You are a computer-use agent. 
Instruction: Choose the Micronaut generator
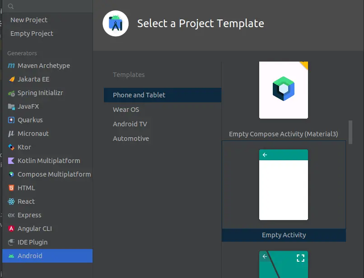47,134
